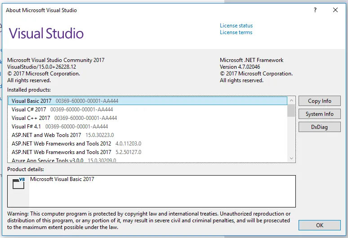
Task: Click the Copy Info button
Action: (x=319, y=101)
